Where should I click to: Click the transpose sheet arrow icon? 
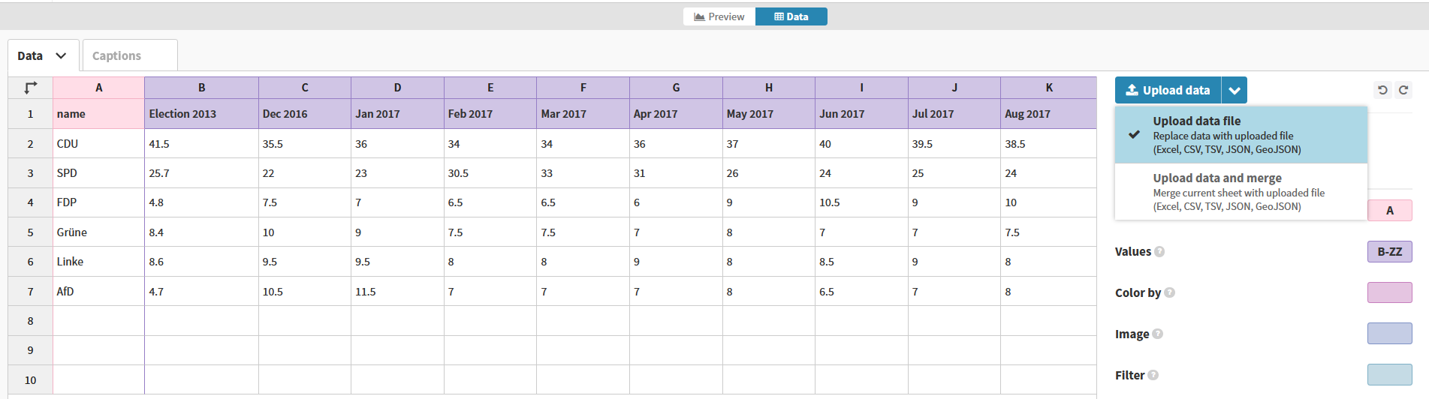click(x=30, y=88)
